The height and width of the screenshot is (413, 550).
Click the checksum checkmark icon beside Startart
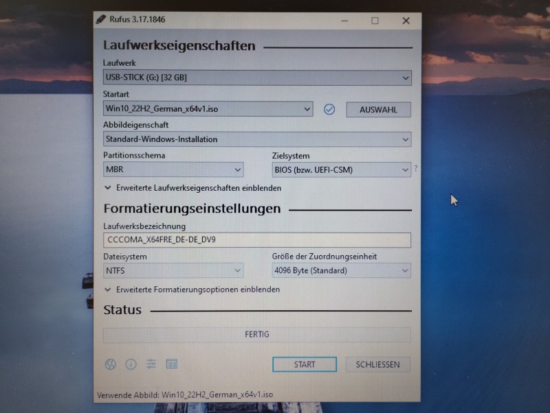coord(329,110)
